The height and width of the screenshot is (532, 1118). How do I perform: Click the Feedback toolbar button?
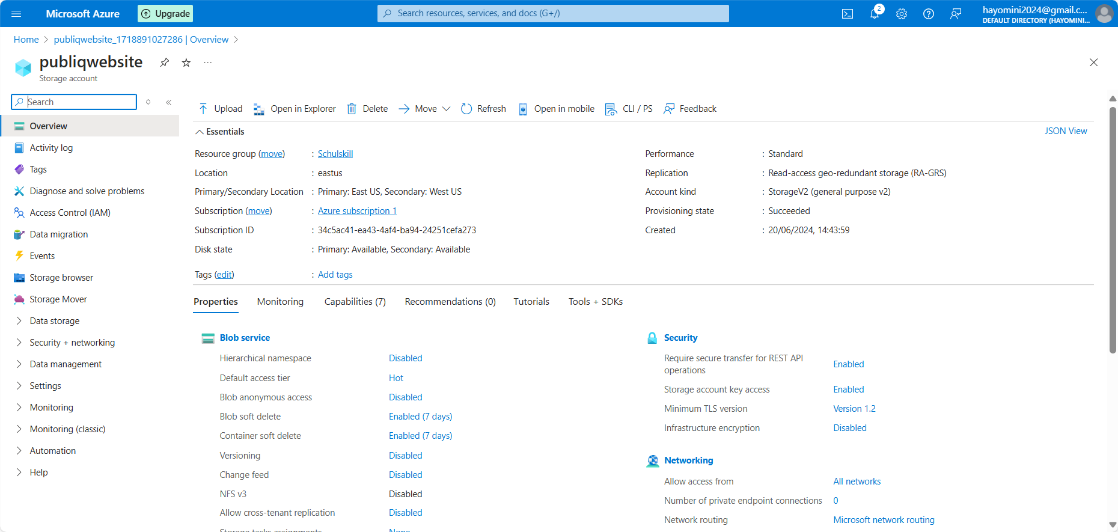coord(689,109)
